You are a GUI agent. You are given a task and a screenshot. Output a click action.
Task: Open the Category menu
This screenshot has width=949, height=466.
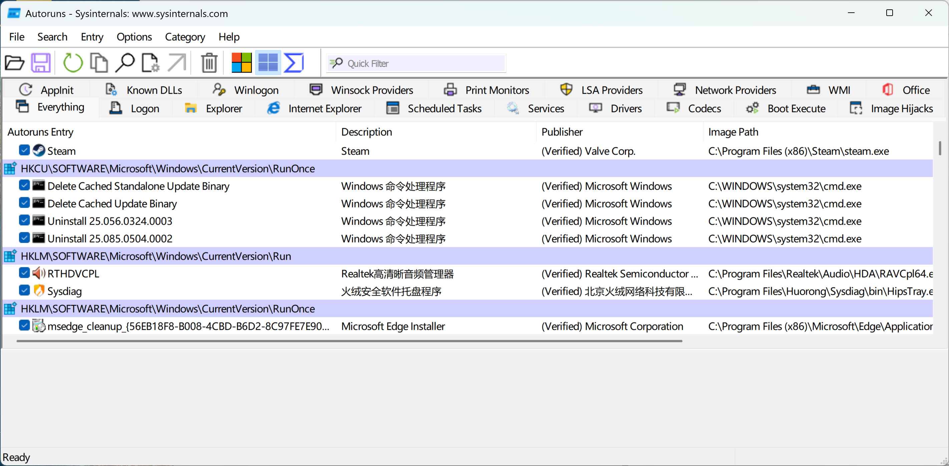pos(185,37)
